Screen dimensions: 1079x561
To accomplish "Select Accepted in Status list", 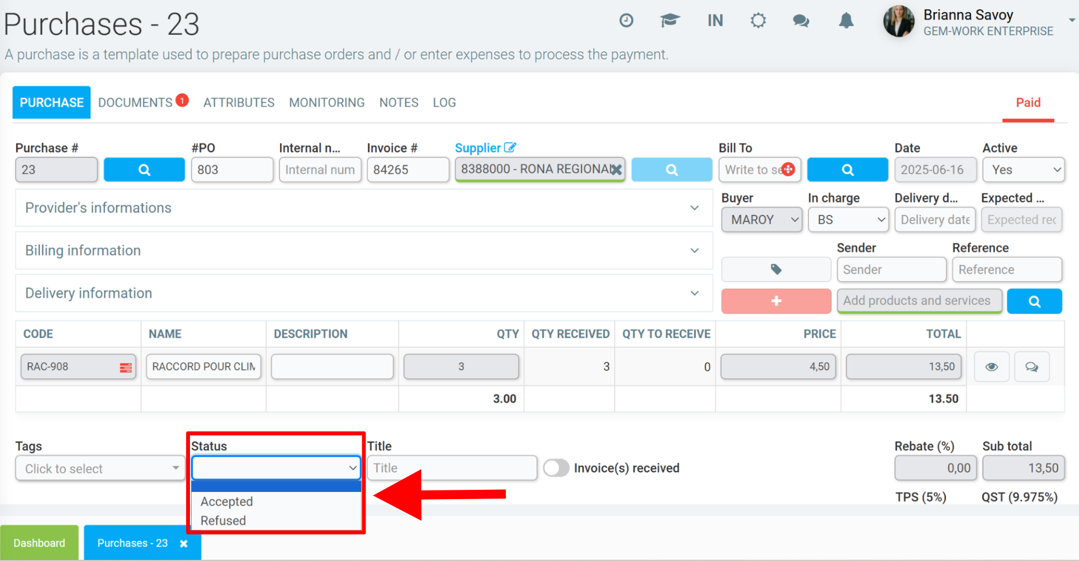I will tap(276, 501).
